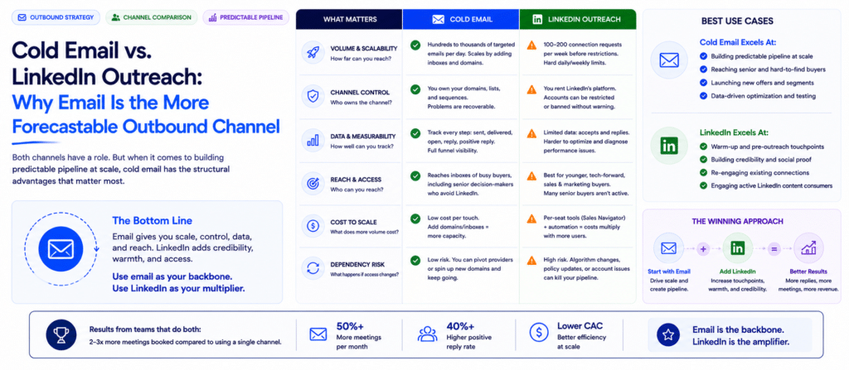849x370 pixels.
Task: Click the LinkedIn Excels At heading
Action: tap(734, 132)
